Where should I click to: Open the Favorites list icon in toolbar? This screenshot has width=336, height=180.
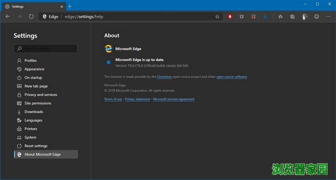pos(281,16)
